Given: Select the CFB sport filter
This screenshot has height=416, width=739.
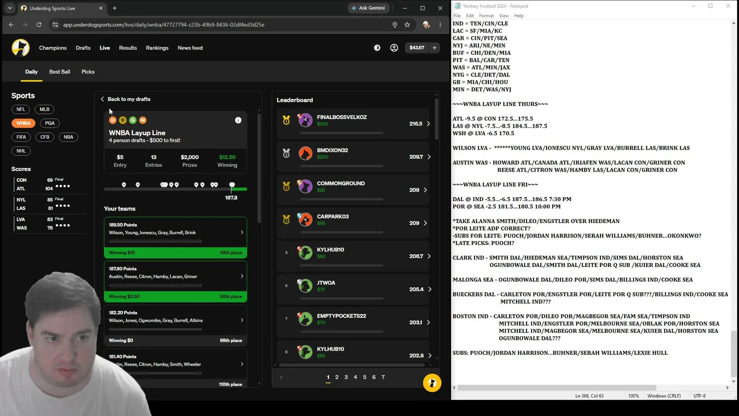Looking at the screenshot, I should coord(44,137).
